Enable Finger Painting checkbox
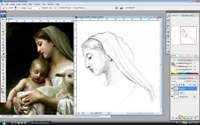The height and width of the screenshot is (125, 200). coord(73,8)
